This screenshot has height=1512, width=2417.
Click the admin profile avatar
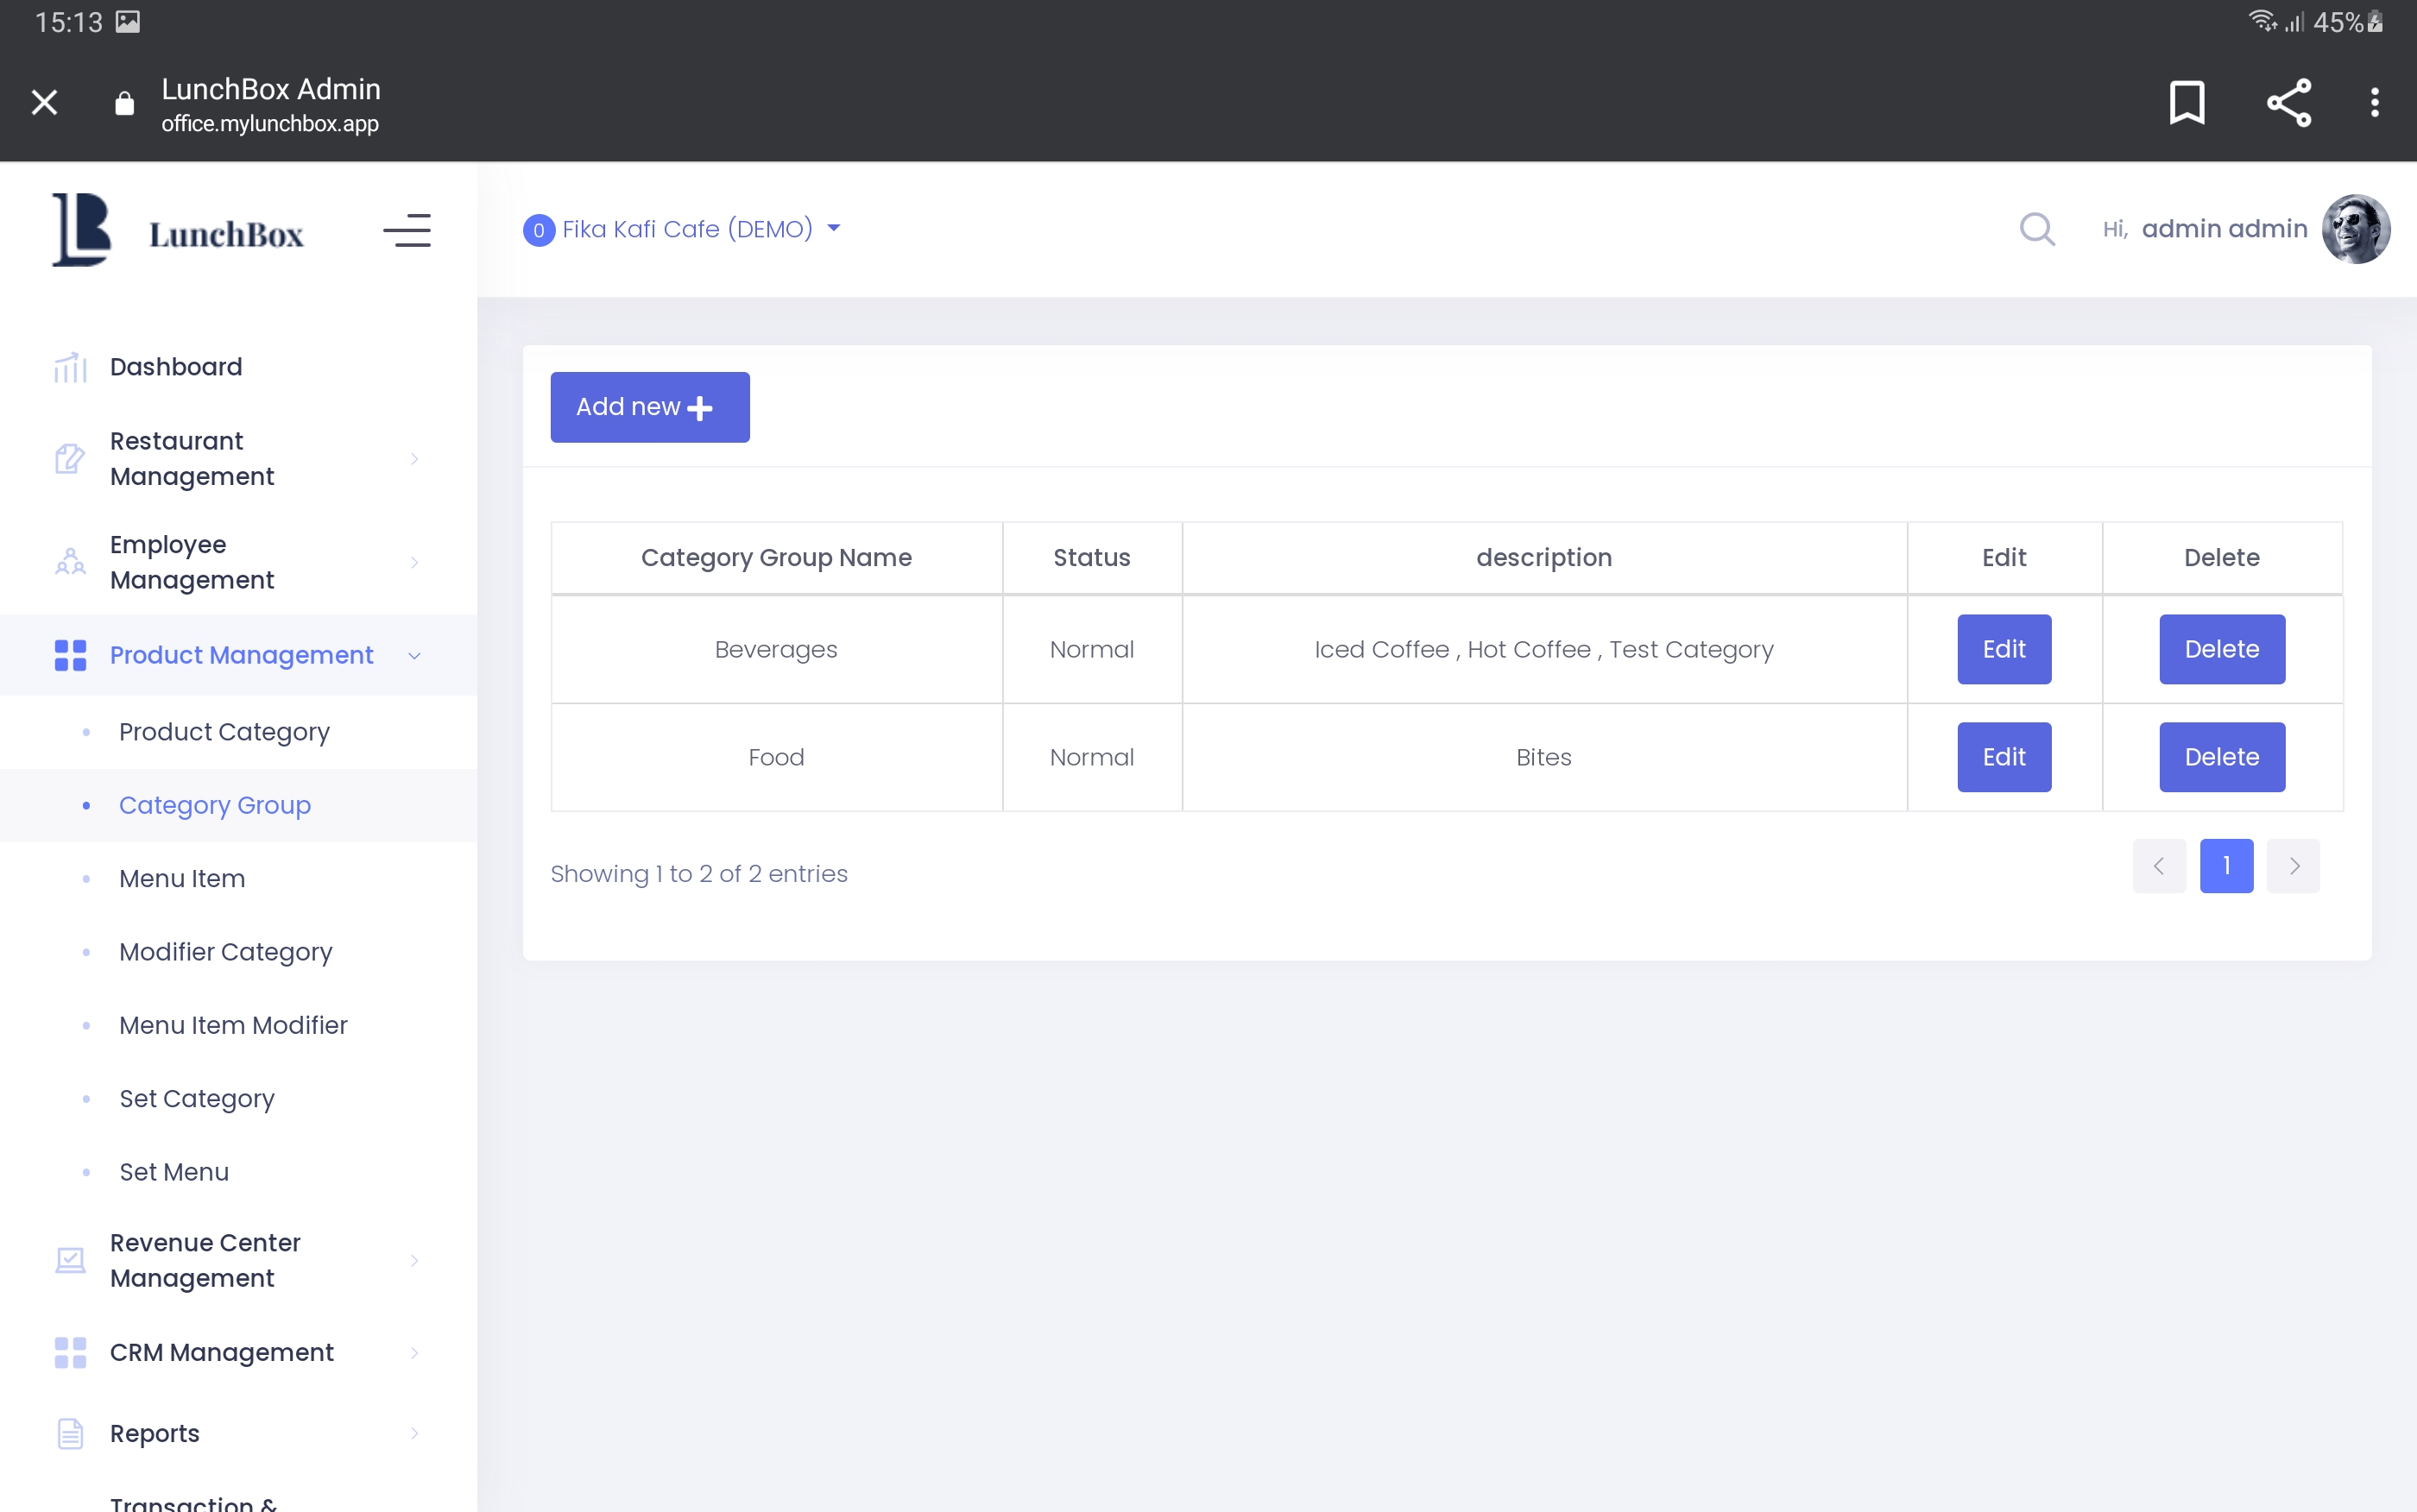(2355, 229)
